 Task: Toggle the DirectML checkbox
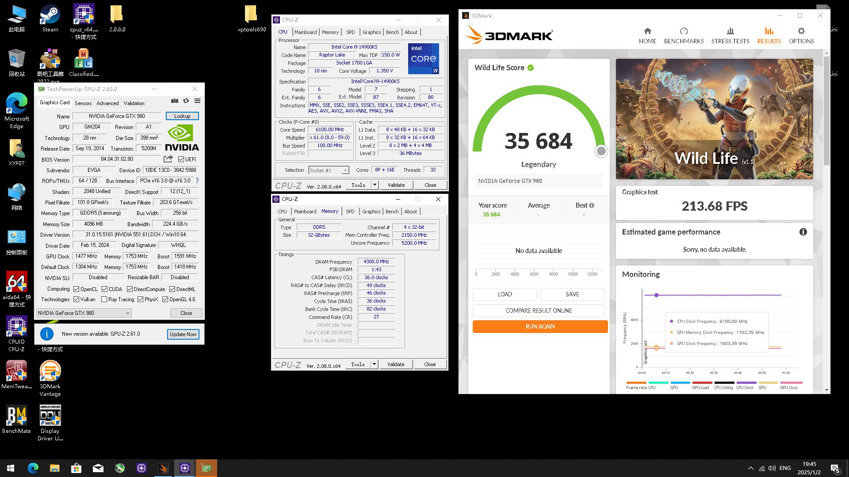click(172, 289)
